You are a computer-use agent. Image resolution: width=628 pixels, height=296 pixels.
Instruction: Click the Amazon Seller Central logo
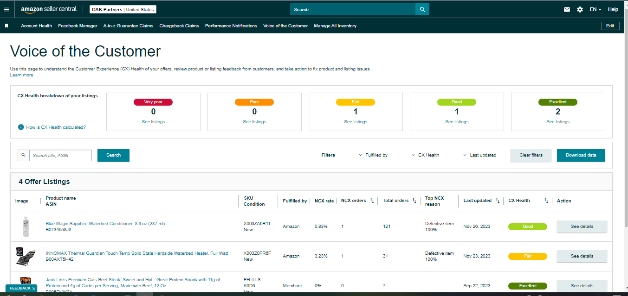[x=49, y=9]
